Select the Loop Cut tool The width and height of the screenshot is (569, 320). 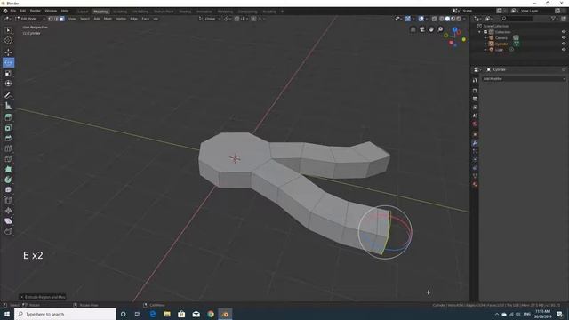pos(8,148)
